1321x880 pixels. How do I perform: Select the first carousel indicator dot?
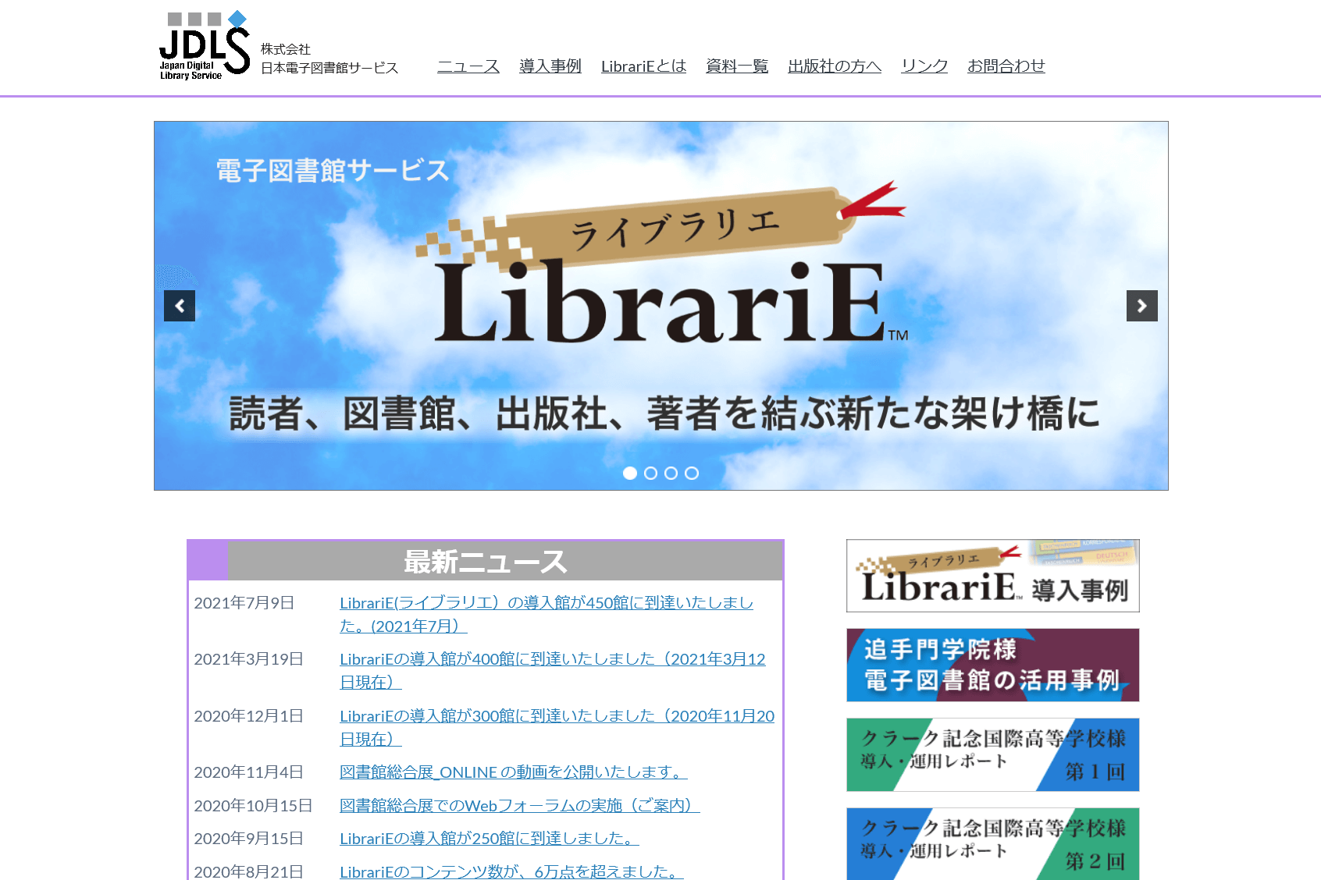(x=630, y=473)
